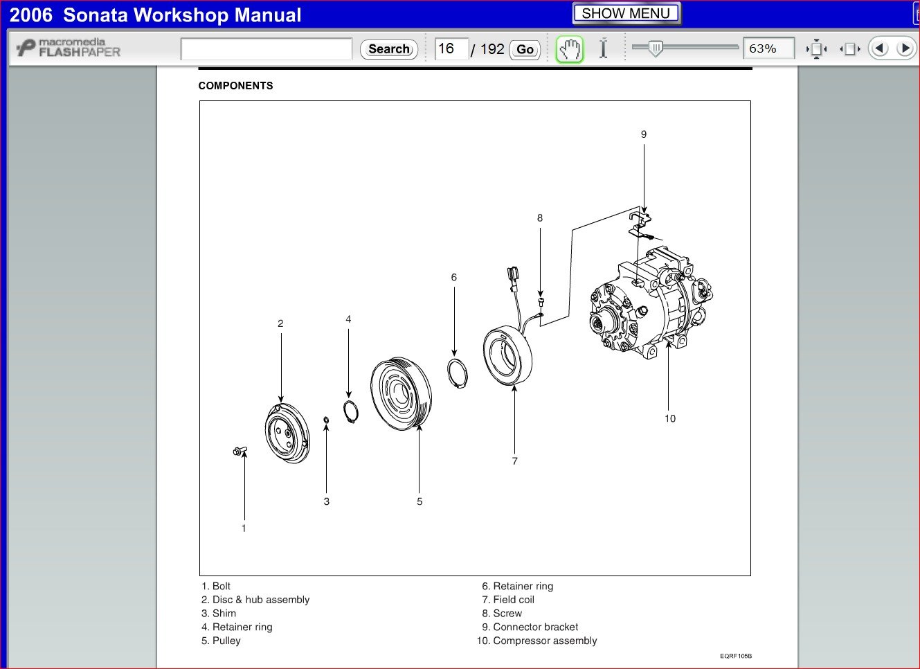
Task: Focus the search text field
Action: pyautogui.click(x=267, y=49)
